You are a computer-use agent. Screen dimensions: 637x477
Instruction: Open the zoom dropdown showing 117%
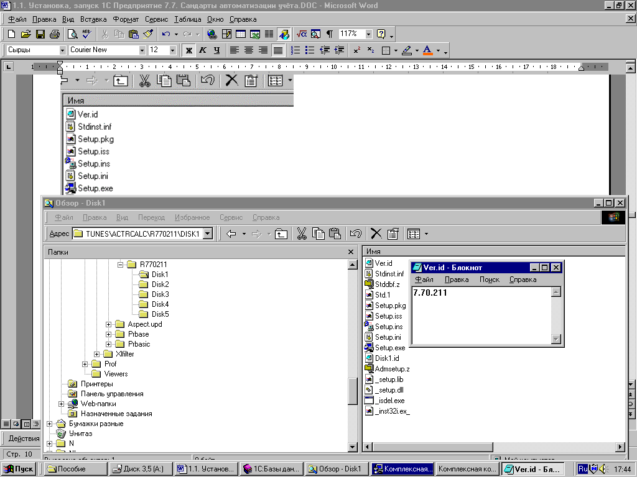point(368,34)
